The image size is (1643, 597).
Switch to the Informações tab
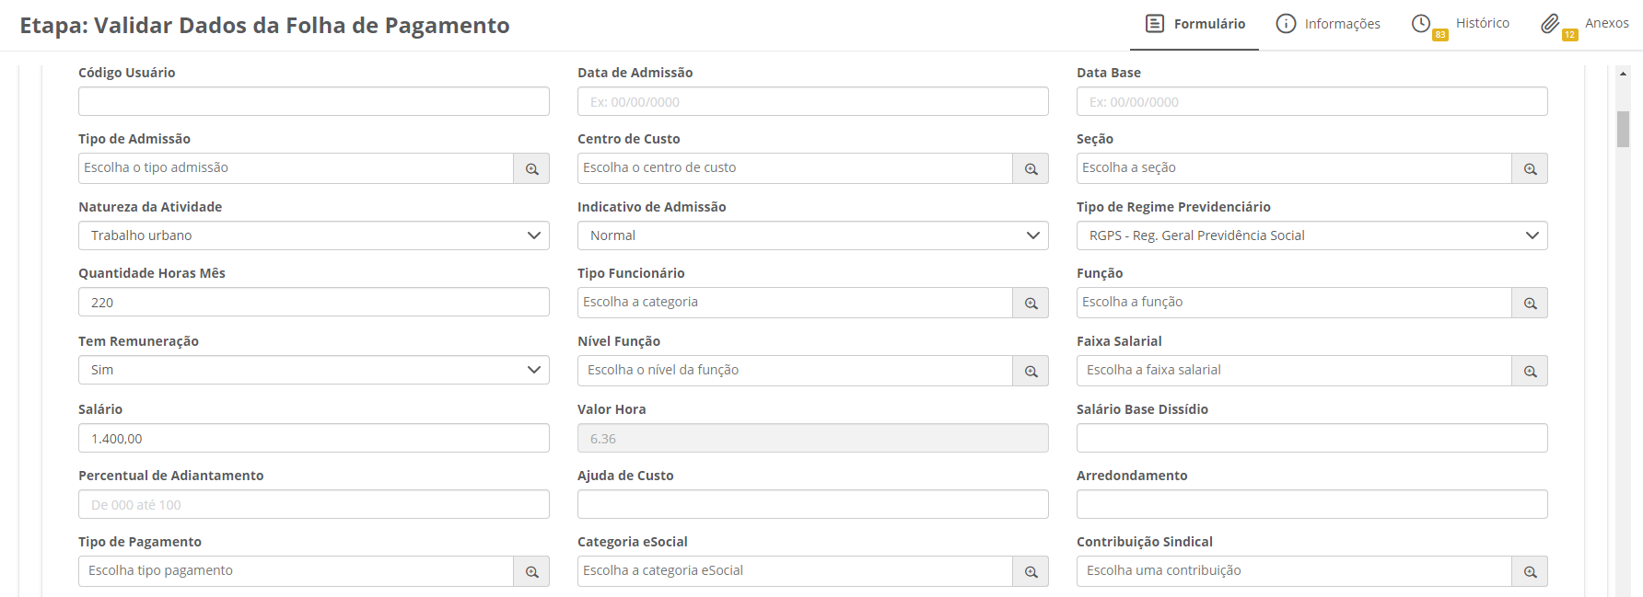pyautogui.click(x=1328, y=24)
